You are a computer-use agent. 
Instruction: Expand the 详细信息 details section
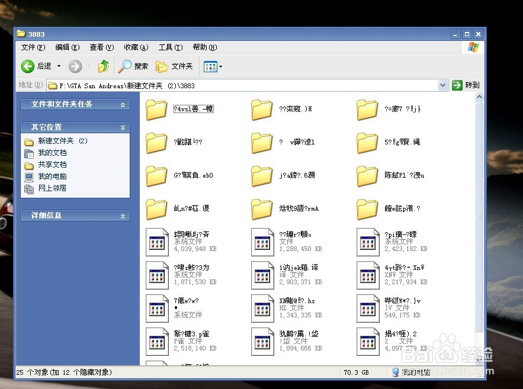tap(123, 216)
